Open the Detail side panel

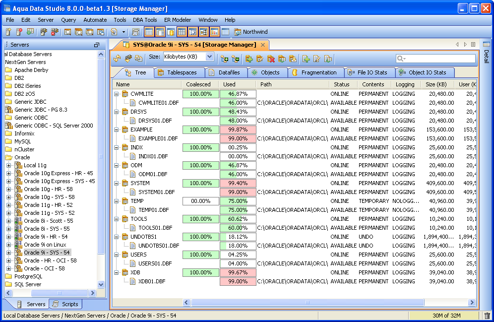[487, 52]
